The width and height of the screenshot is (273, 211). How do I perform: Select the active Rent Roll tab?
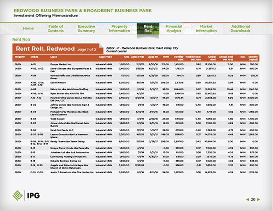148,29
